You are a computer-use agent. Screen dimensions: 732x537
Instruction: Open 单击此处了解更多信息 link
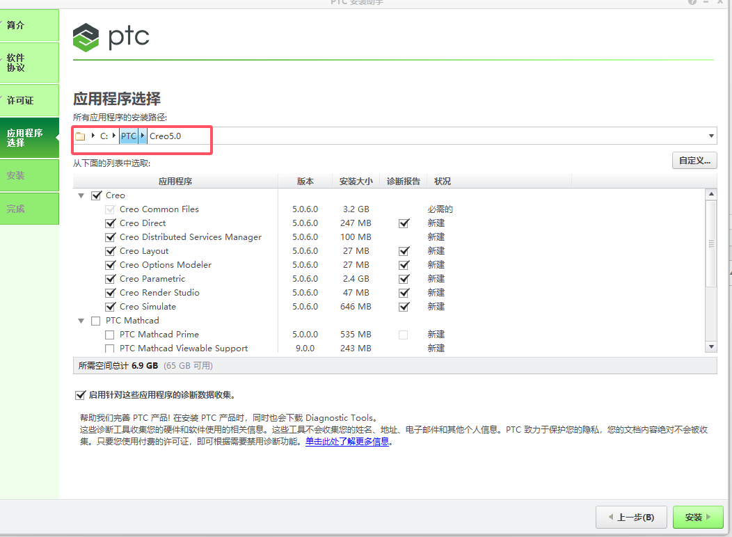tap(347, 442)
